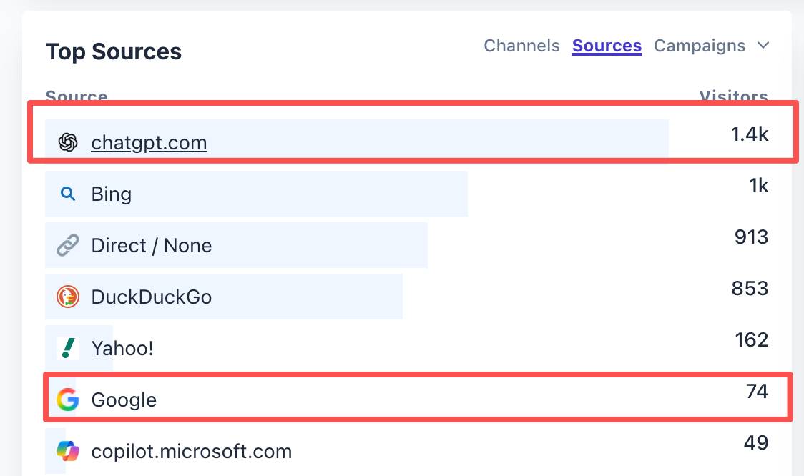Screen dimensions: 804x476
Task: Filter by the Google source
Action: coord(124,400)
